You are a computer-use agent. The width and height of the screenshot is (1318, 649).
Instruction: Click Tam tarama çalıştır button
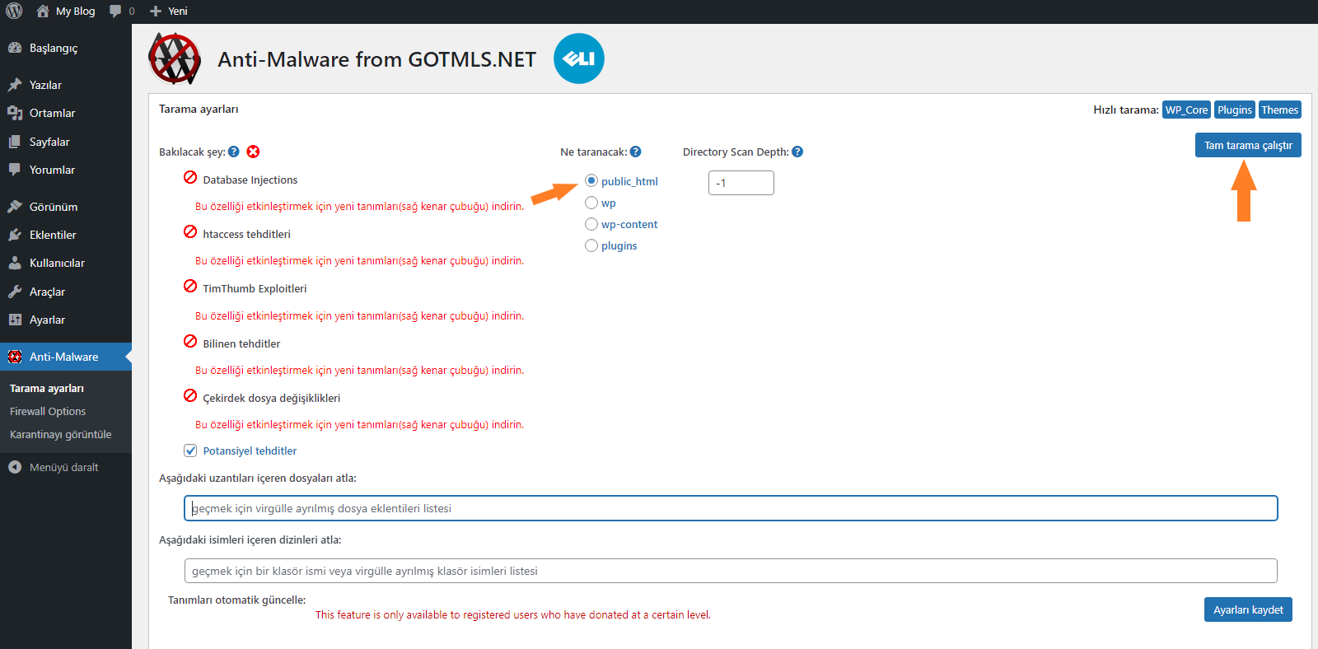[1248, 145]
